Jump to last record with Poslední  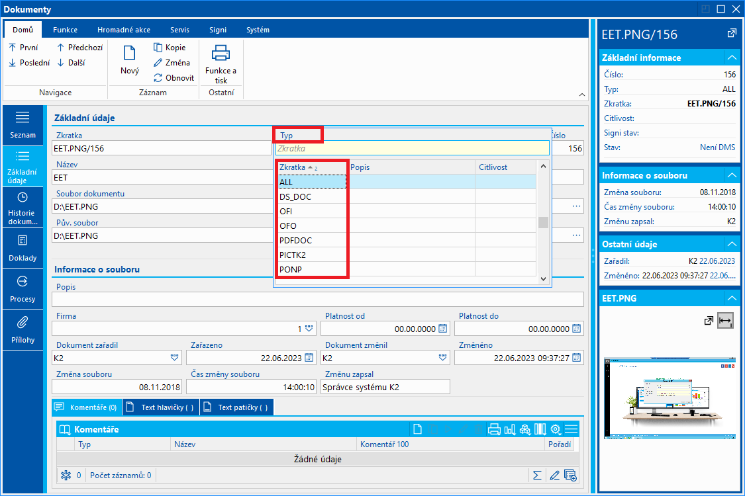(29, 63)
